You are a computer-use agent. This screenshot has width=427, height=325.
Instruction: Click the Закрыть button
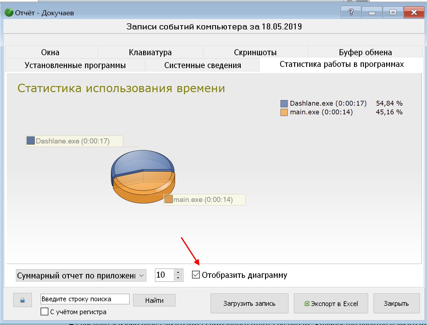click(396, 303)
